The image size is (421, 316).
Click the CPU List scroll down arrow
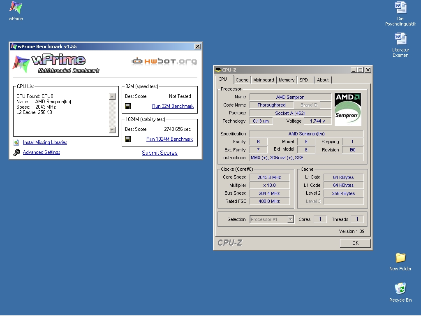[112, 130]
